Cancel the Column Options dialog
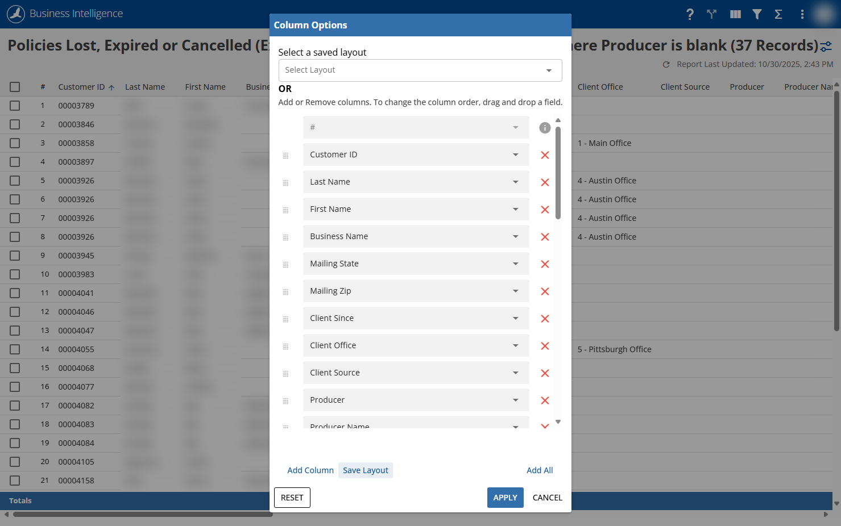The width and height of the screenshot is (841, 526). tap(548, 498)
